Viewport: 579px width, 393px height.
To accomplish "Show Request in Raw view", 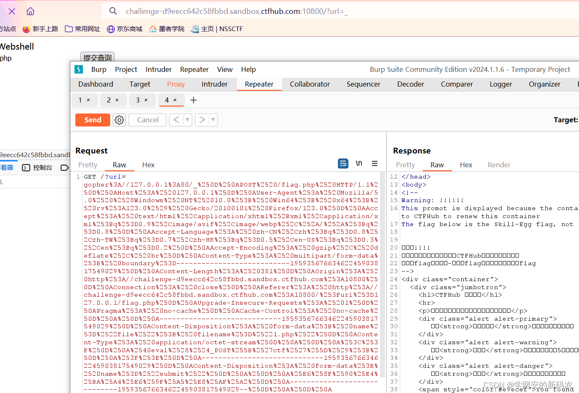I will (120, 165).
